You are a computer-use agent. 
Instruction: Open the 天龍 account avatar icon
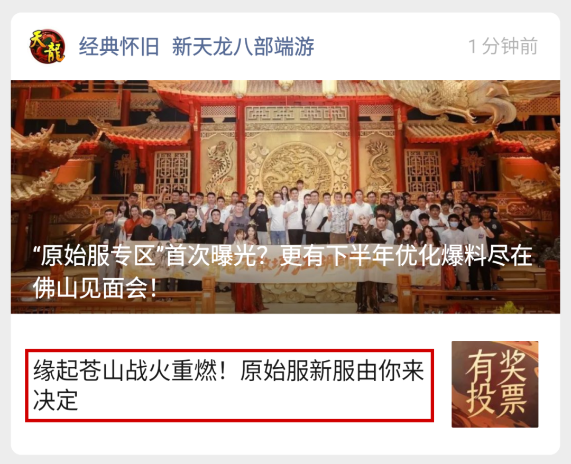pos(47,47)
